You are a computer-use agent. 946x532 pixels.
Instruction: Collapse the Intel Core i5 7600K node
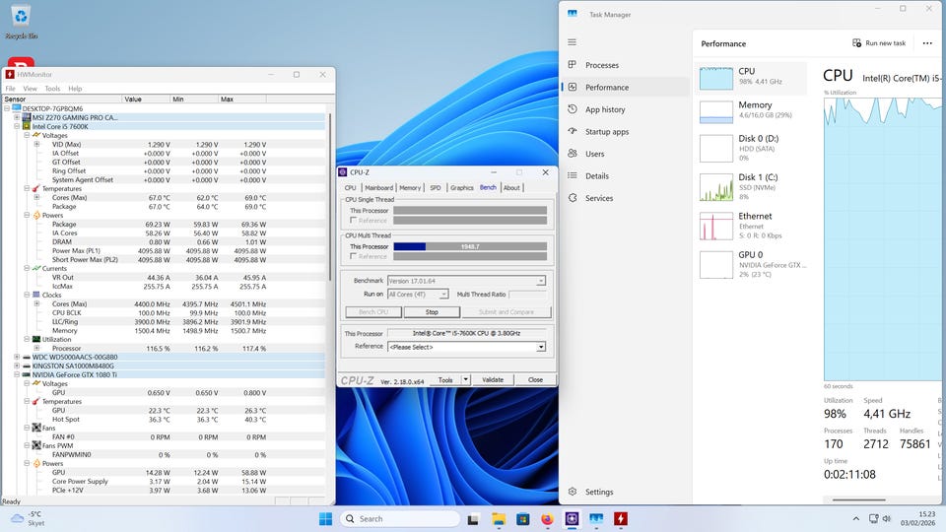click(x=18, y=126)
